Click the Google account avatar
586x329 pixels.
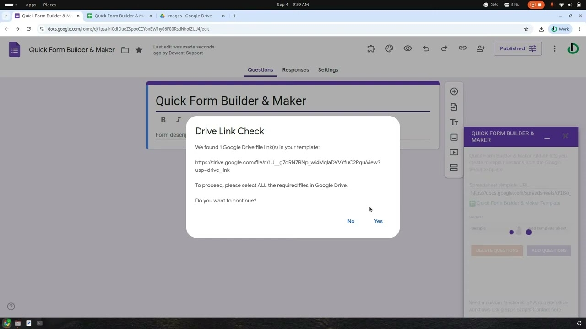click(573, 48)
